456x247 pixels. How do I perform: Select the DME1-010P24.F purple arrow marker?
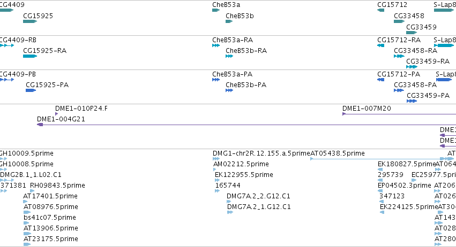(57, 114)
